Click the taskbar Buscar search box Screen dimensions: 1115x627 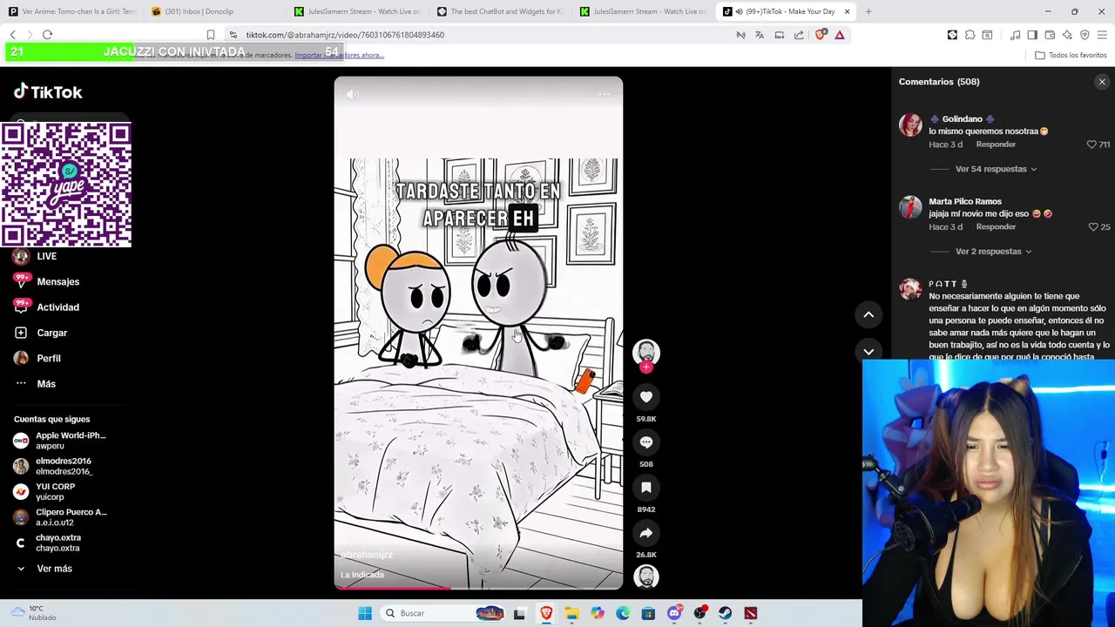pyautogui.click(x=444, y=613)
